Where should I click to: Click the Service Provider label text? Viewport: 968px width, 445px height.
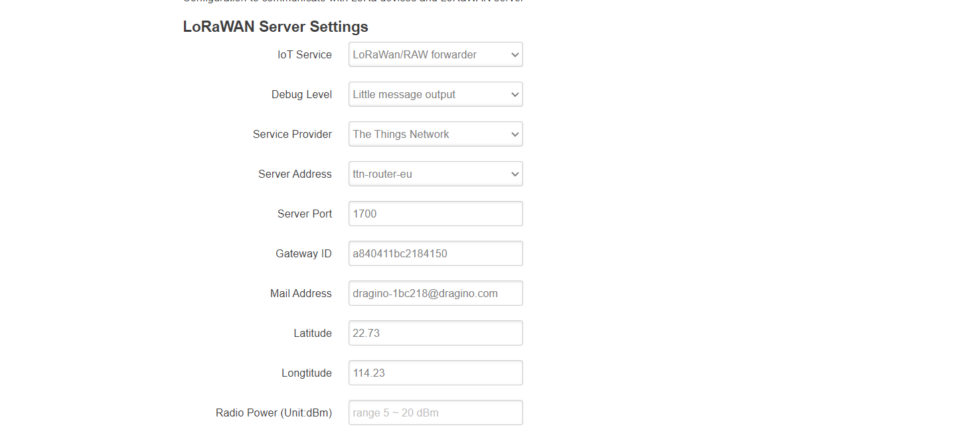[x=292, y=135]
